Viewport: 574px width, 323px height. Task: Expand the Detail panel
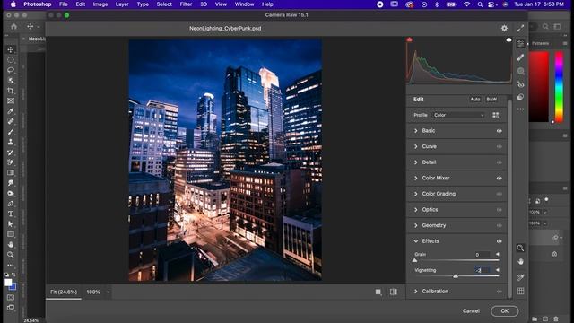(416, 162)
